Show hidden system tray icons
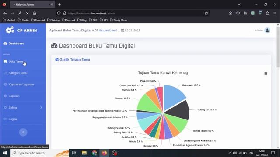 click(x=230, y=153)
